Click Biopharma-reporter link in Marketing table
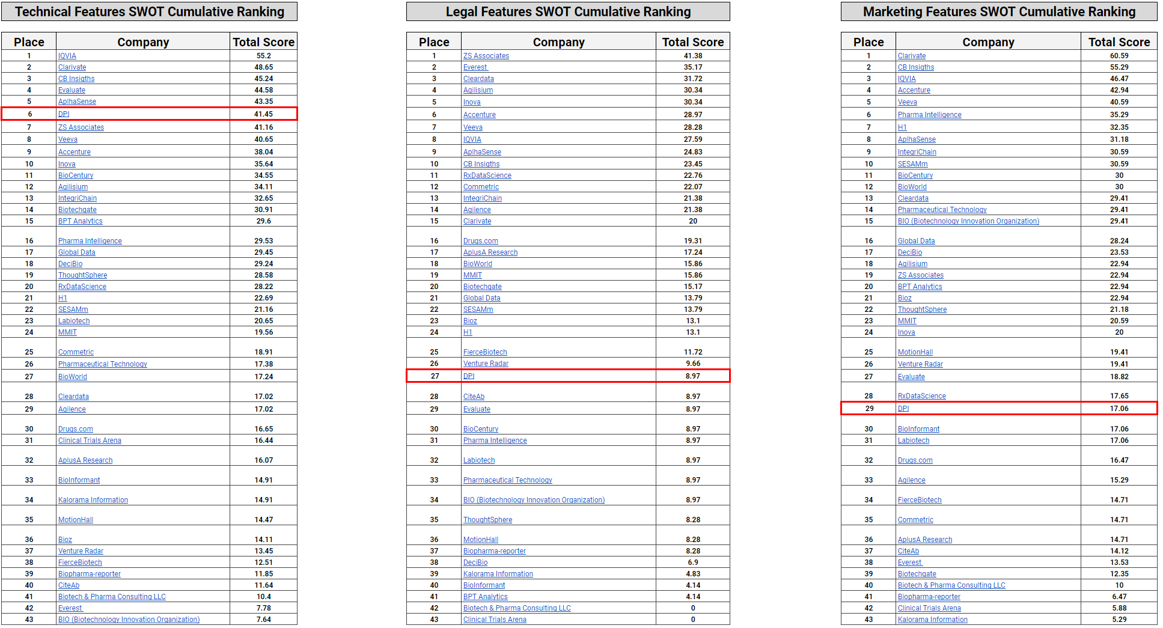This screenshot has height=628, width=1163. [929, 597]
